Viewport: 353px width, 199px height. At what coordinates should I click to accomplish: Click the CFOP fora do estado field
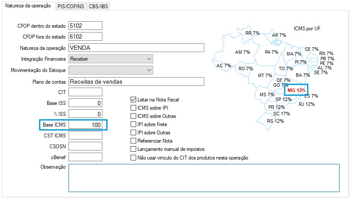tap(85, 36)
